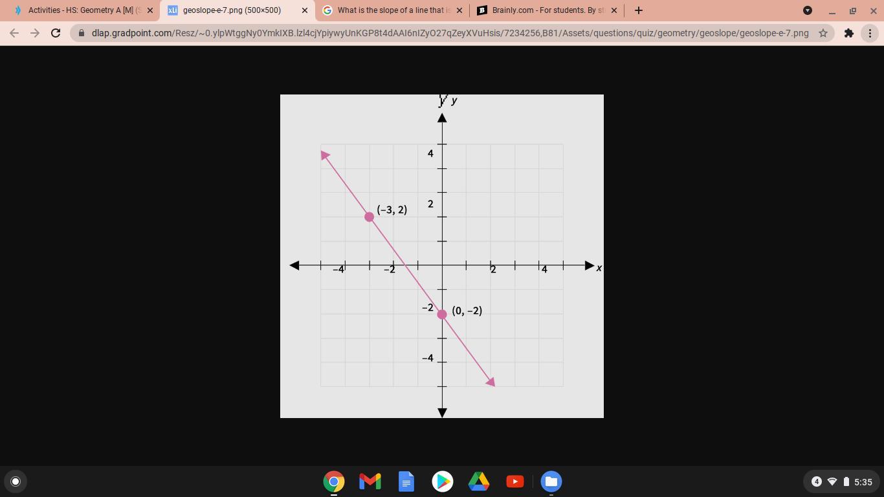Viewport: 884px width, 497px height.
Task: Launch Google Drive from the shelf
Action: [479, 481]
